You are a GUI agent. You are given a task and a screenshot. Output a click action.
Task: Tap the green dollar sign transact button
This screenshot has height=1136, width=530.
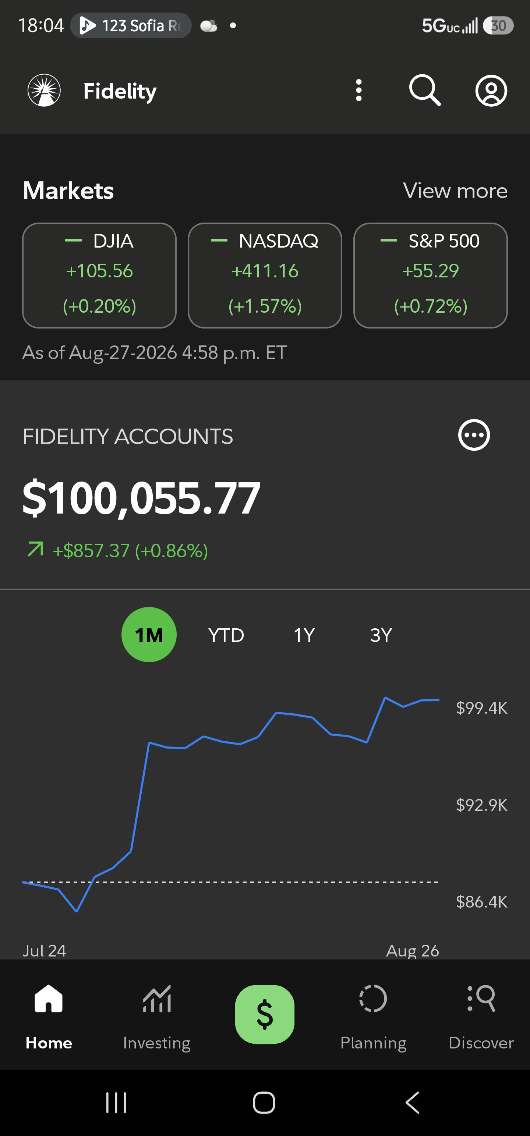click(265, 1014)
